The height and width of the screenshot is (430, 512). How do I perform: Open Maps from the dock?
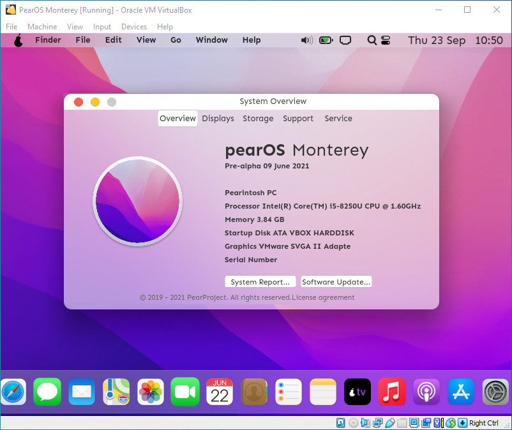[116, 392]
